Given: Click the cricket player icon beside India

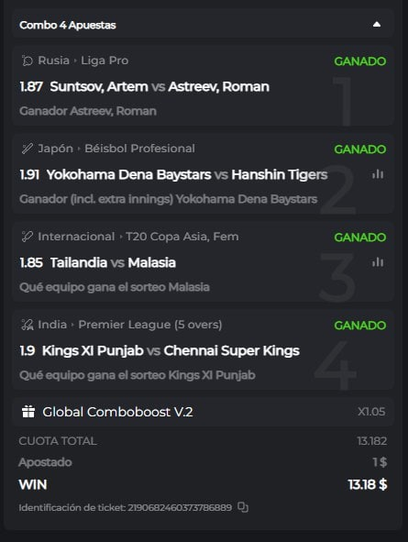Looking at the screenshot, I should tap(27, 325).
